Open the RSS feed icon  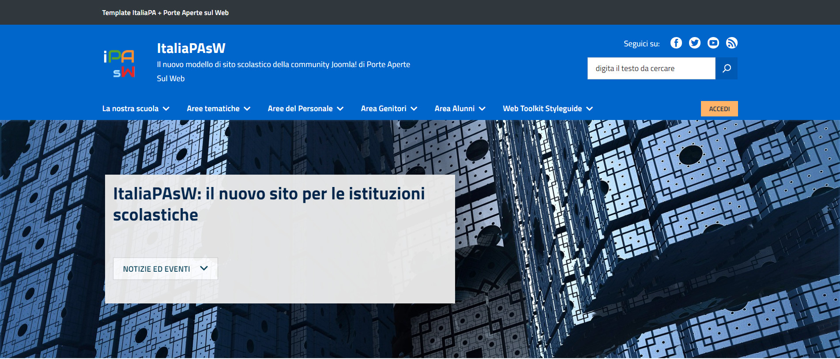pos(731,43)
